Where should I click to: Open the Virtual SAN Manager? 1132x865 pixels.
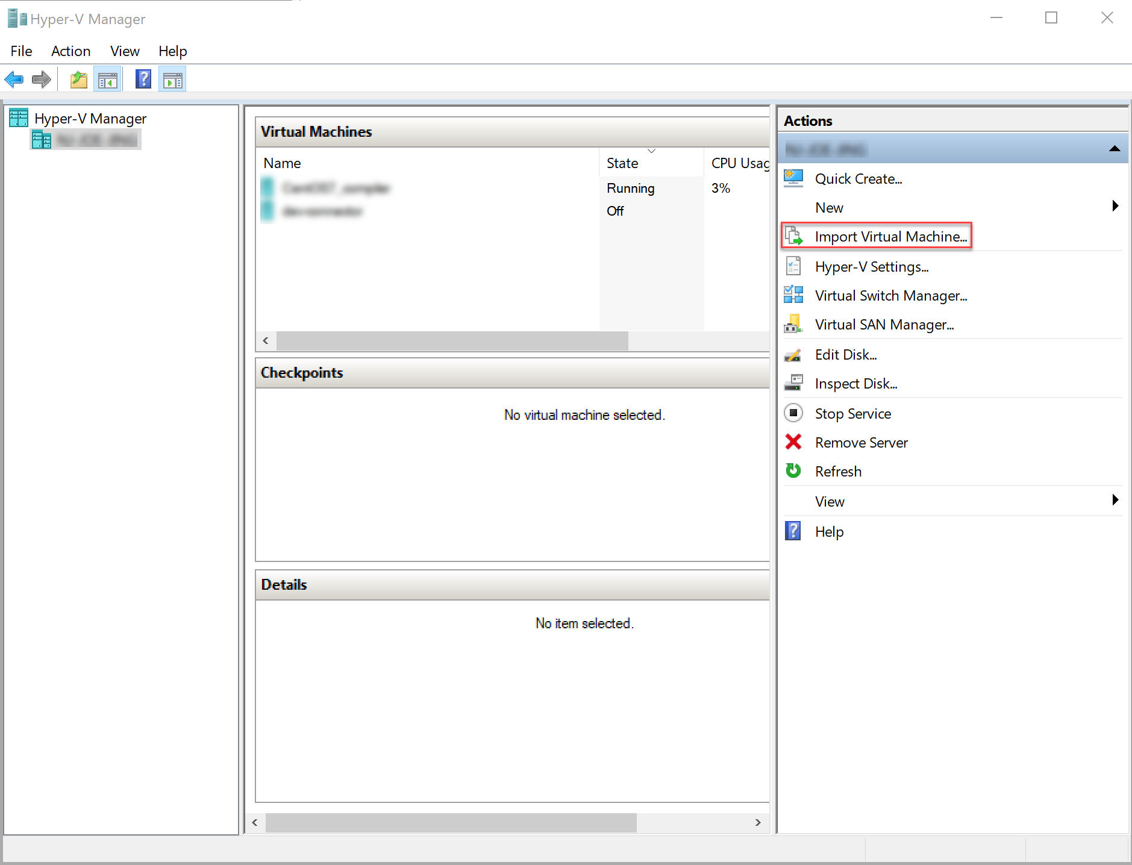point(884,324)
